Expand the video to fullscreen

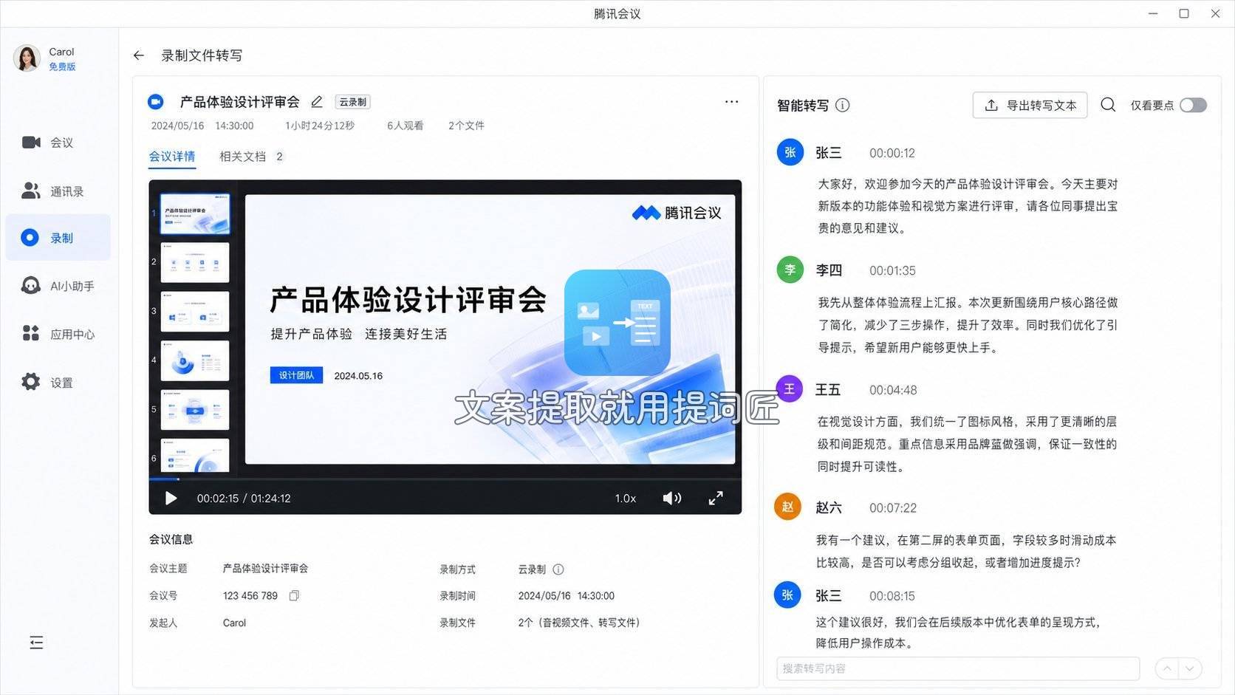(716, 499)
